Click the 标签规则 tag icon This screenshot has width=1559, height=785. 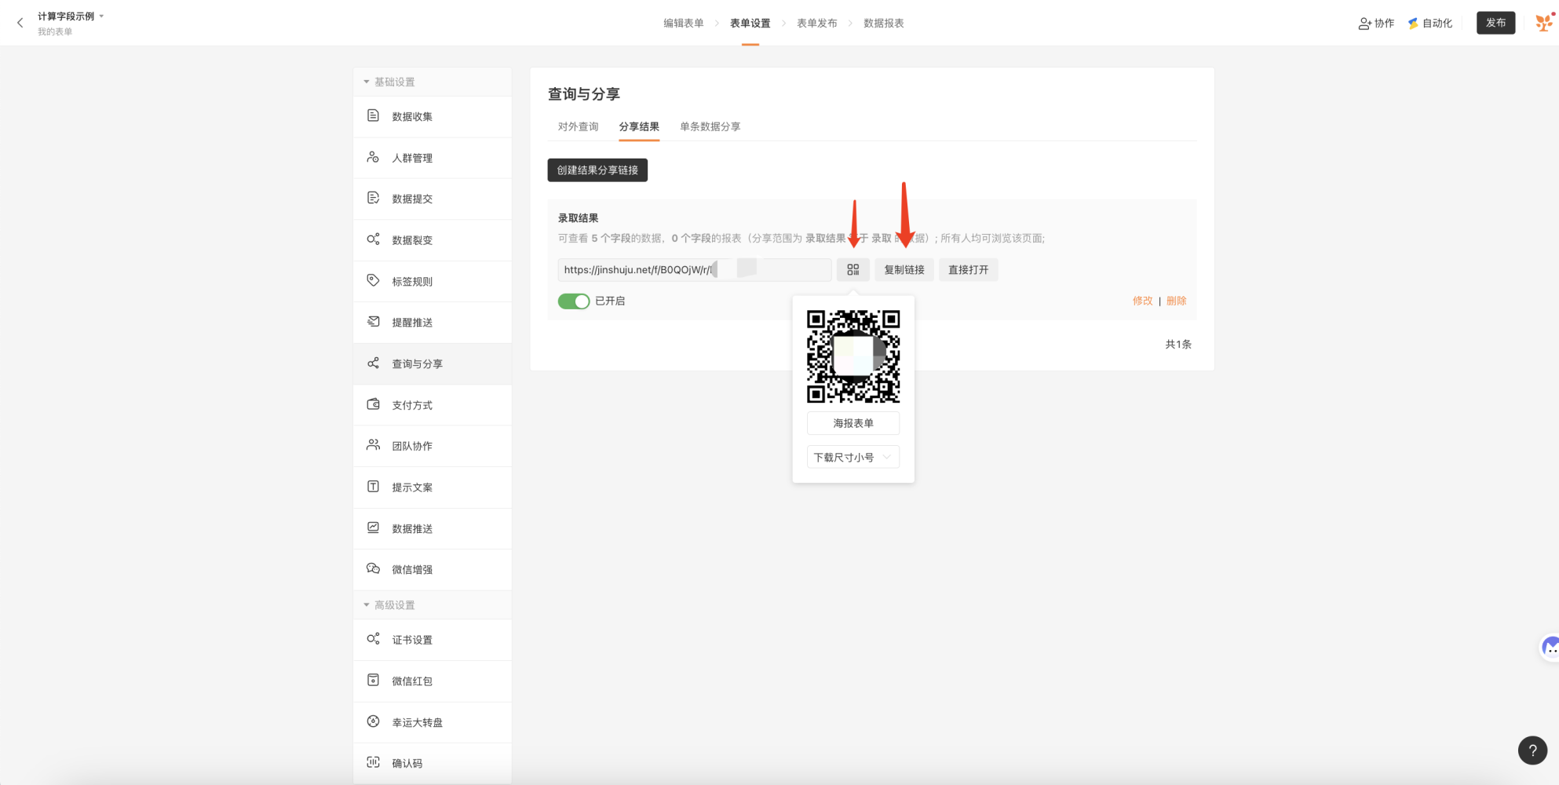click(374, 280)
